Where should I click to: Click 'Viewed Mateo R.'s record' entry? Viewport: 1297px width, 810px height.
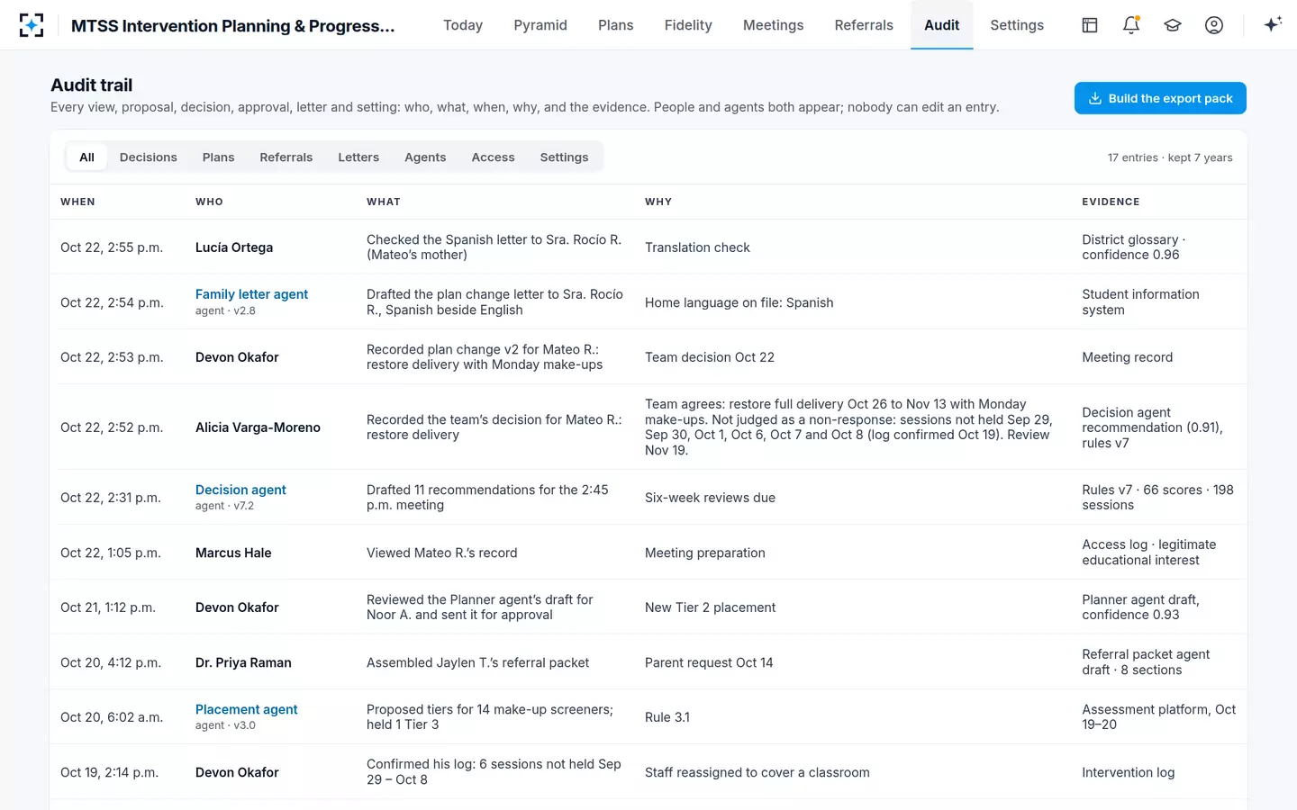coord(441,553)
